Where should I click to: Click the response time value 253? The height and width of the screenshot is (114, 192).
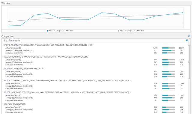[x=181, y=98]
